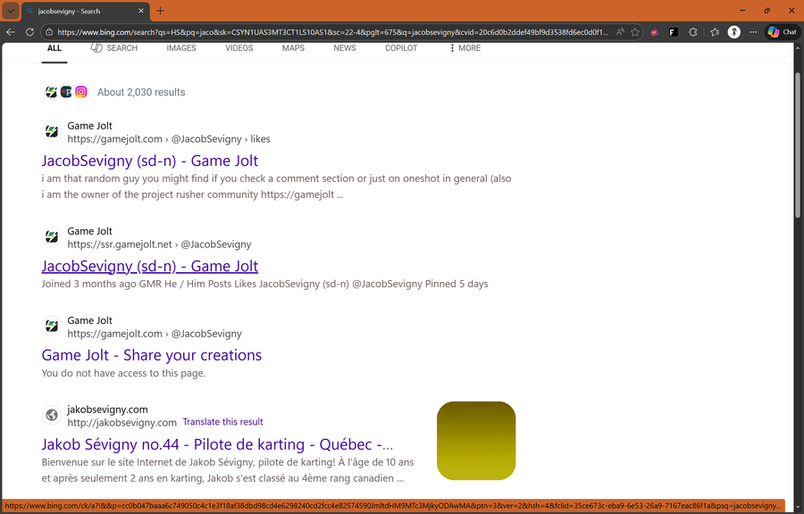
Task: Open the black F extension icon
Action: pos(674,32)
